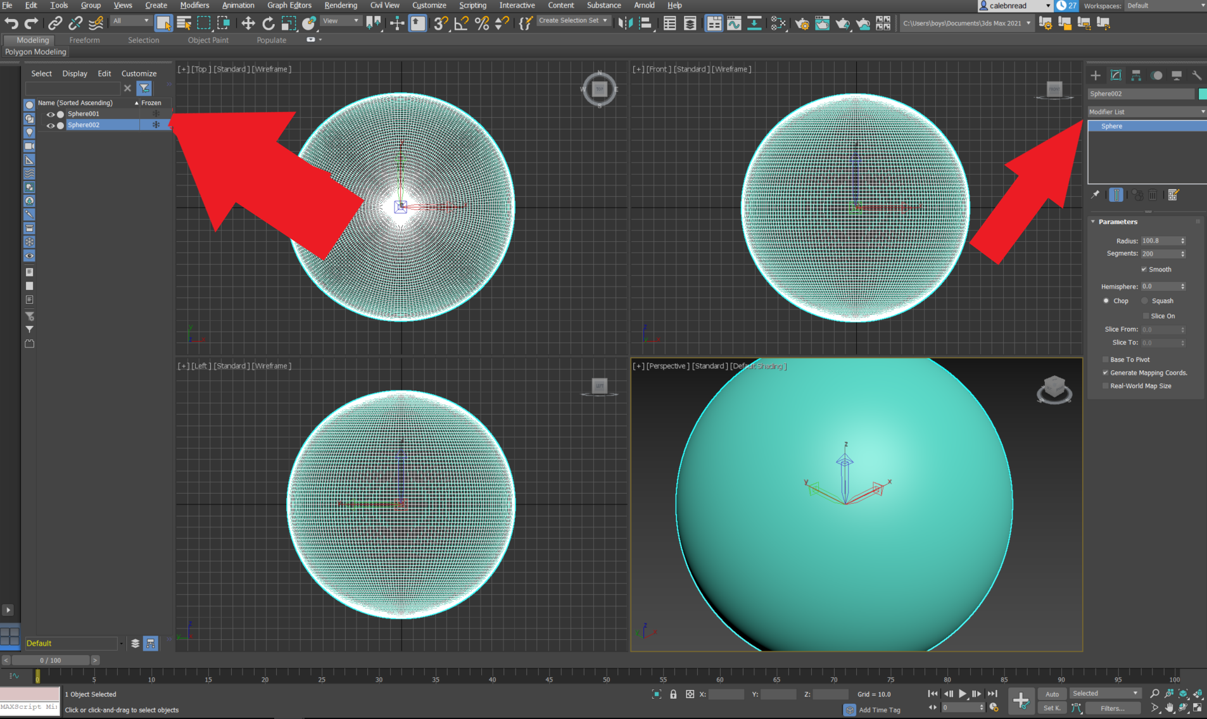Viewport: 1207px width, 719px height.
Task: Switch to the Freeform ribbon tab
Action: (84, 41)
